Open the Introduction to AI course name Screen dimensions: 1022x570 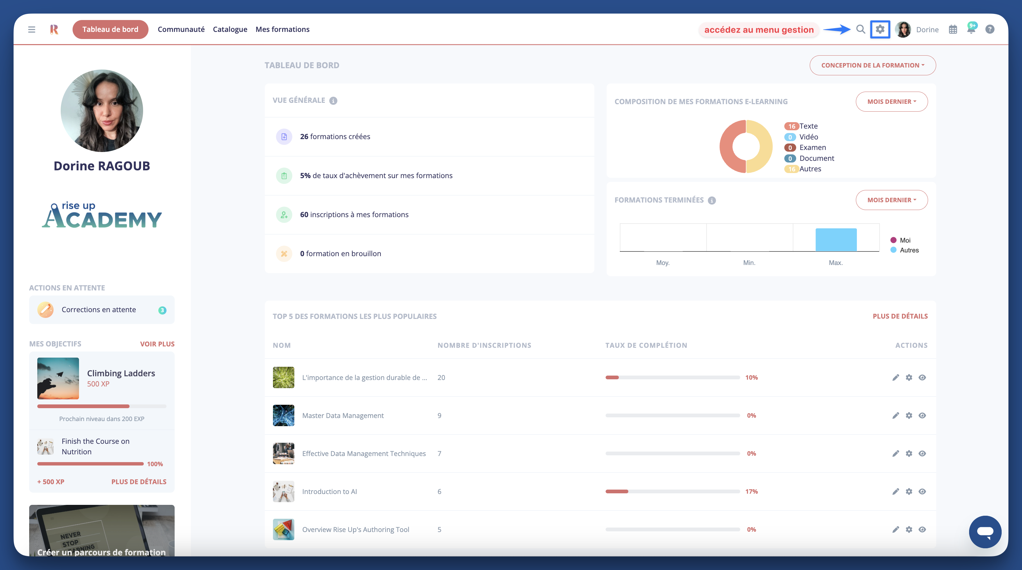(x=329, y=491)
